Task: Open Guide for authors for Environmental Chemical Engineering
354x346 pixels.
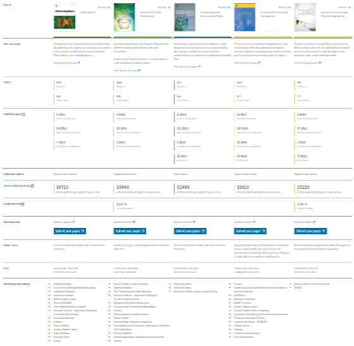Action: [305, 222]
